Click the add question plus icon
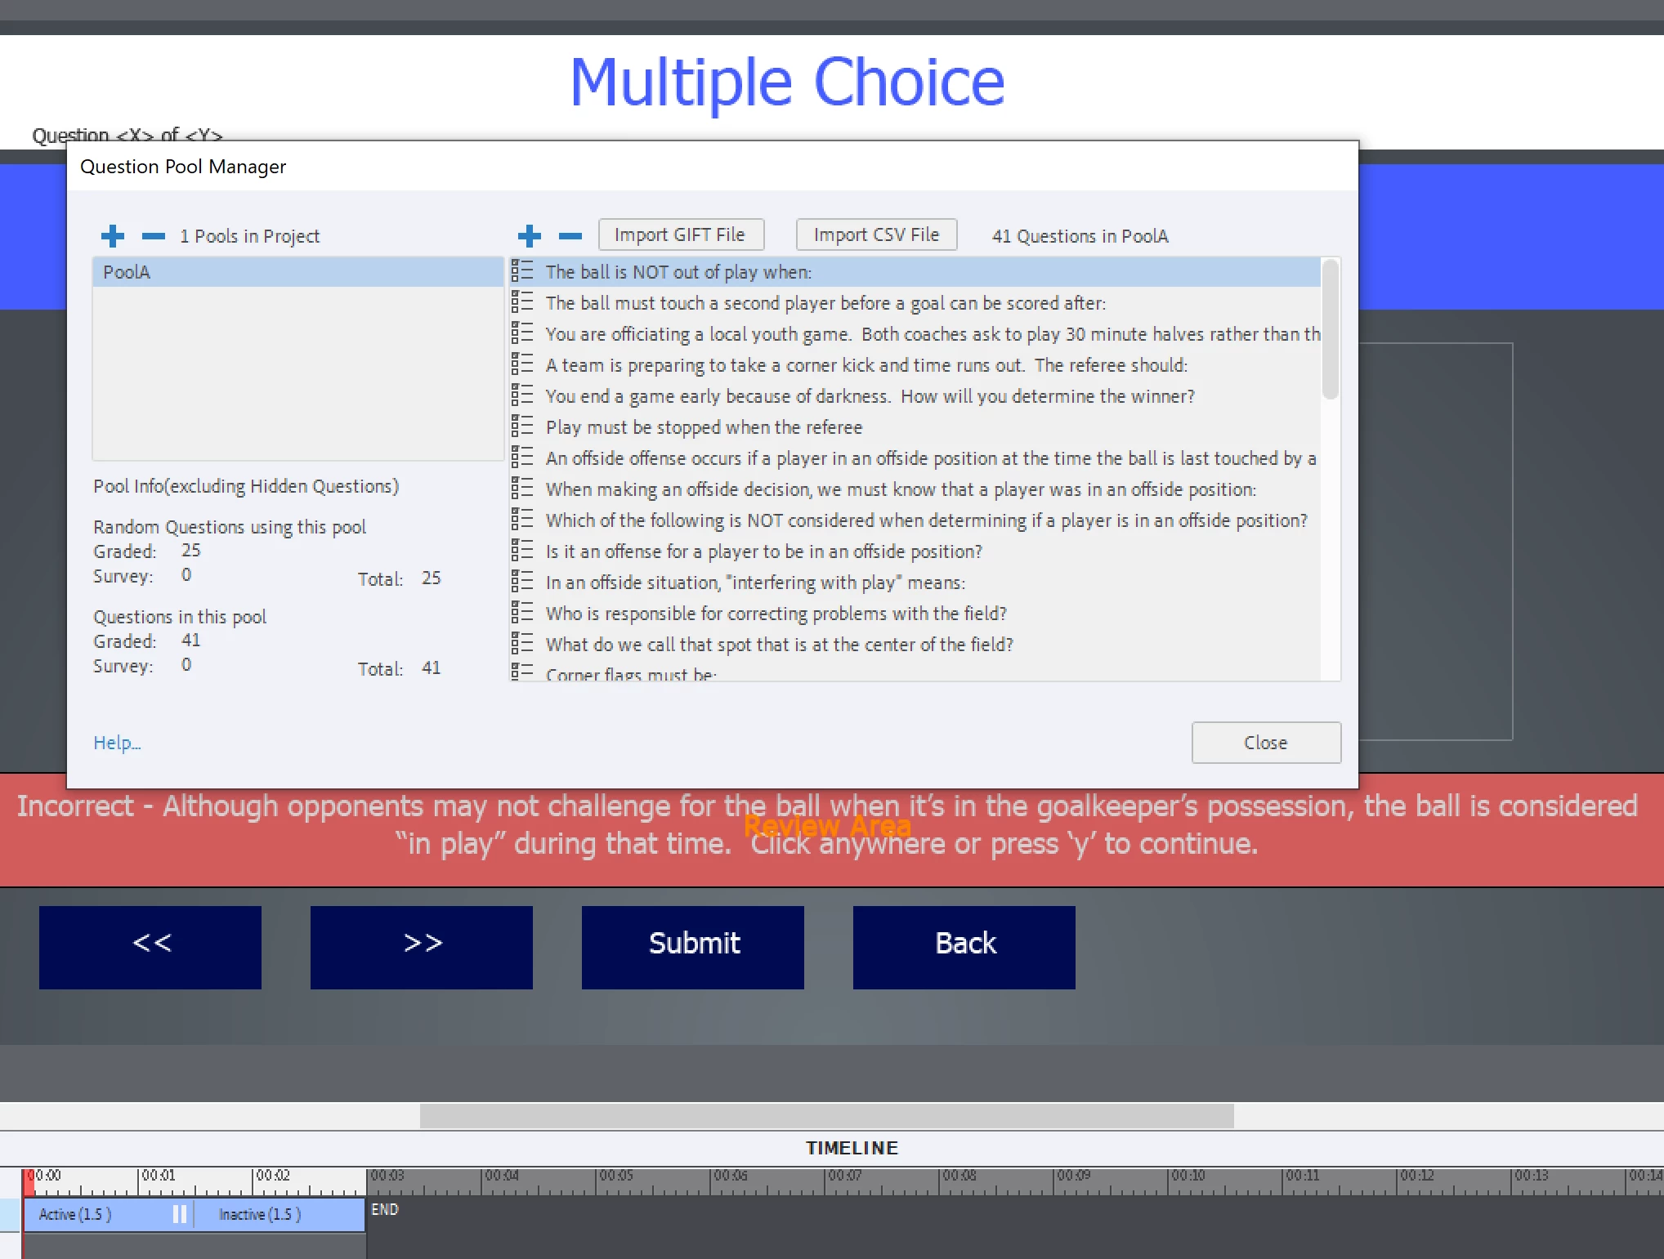 tap(529, 236)
